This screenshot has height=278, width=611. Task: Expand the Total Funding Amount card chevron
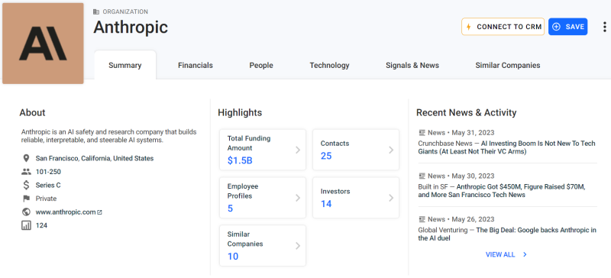coord(298,150)
